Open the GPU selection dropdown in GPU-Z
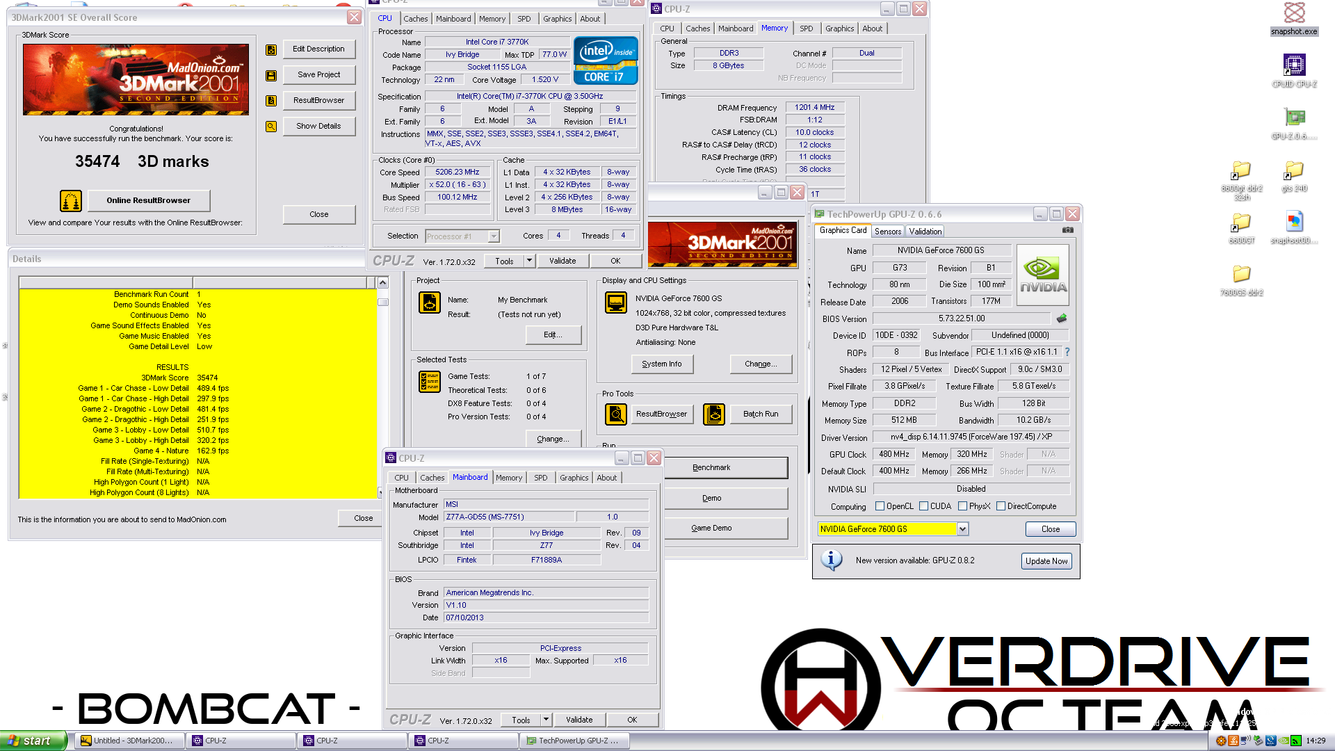 coord(962,529)
